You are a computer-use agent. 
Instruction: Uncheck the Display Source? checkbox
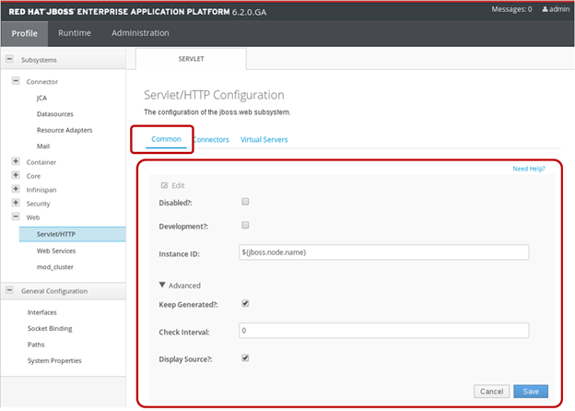245,358
